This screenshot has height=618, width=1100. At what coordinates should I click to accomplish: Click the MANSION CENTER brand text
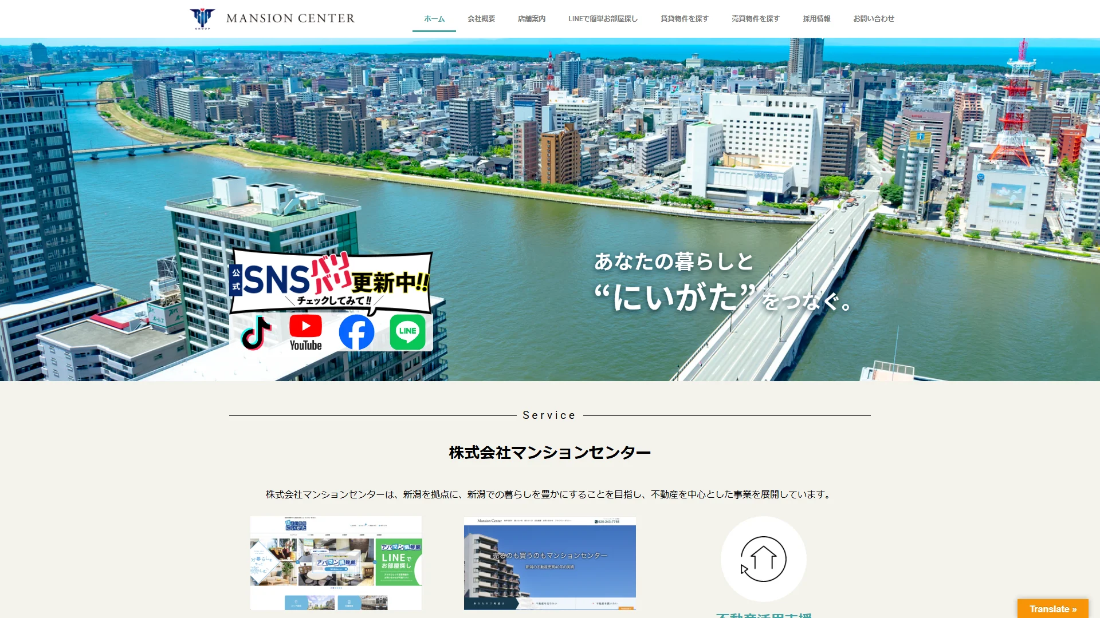[290, 18]
